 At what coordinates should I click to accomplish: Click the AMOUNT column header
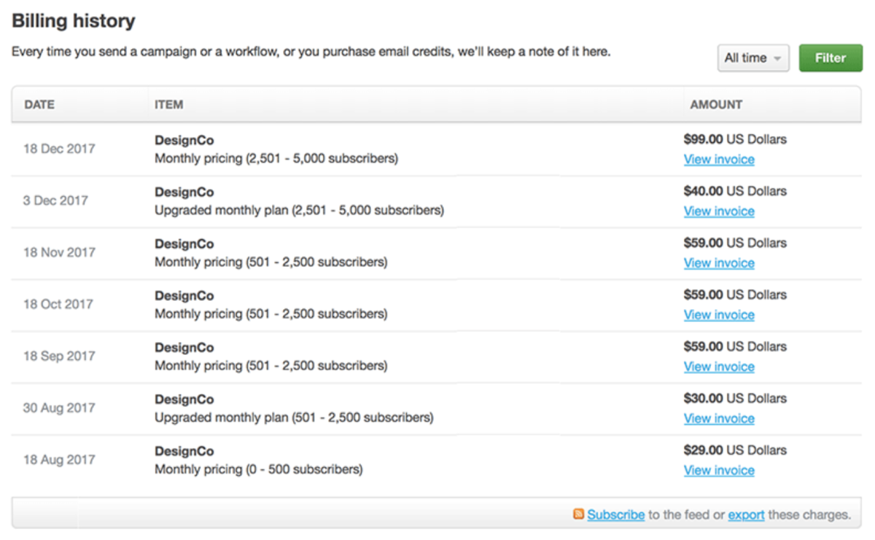pyautogui.click(x=715, y=105)
